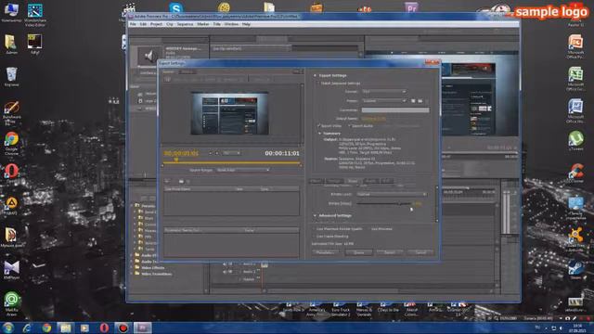
Task: Toggle the Export Video checkbox
Action: pos(318,126)
